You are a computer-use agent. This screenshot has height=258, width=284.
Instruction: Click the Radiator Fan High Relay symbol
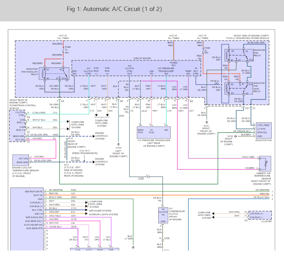coord(239,89)
